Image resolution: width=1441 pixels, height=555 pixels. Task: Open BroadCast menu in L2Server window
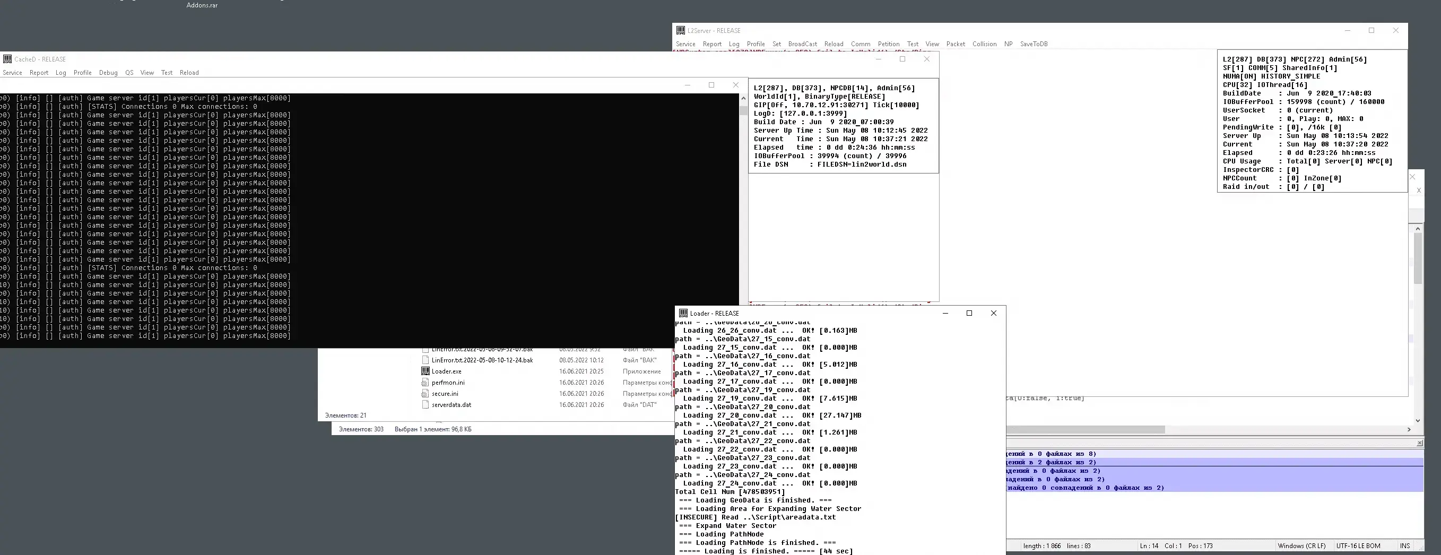(803, 44)
